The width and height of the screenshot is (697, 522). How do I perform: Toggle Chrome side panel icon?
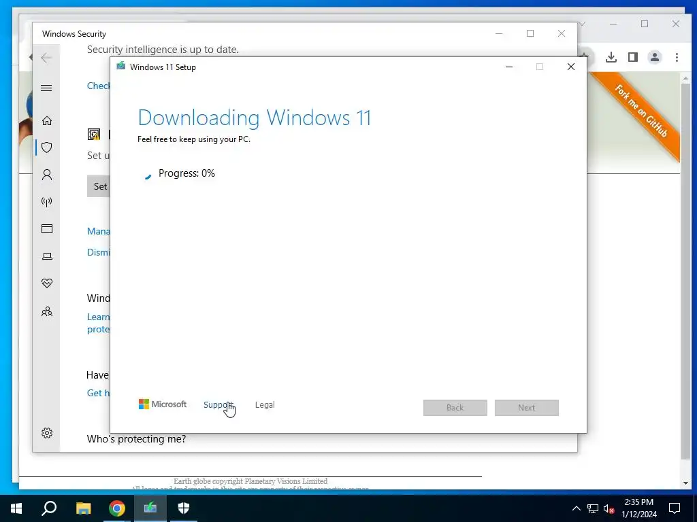coord(633,57)
